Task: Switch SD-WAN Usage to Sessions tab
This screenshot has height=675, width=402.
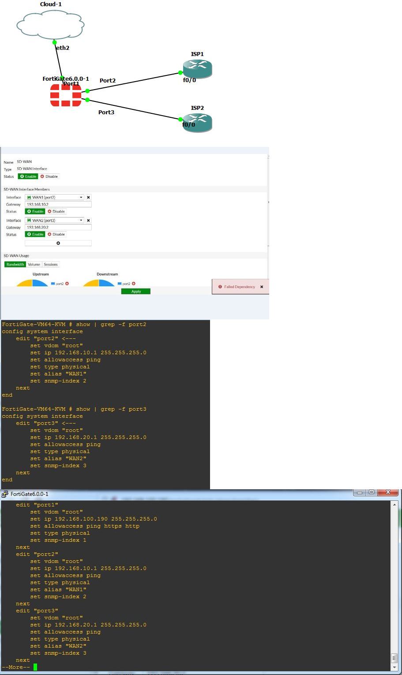Action: coord(50,265)
